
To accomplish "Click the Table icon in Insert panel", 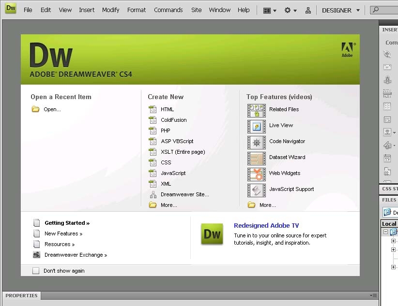I will pyautogui.click(x=387, y=106).
